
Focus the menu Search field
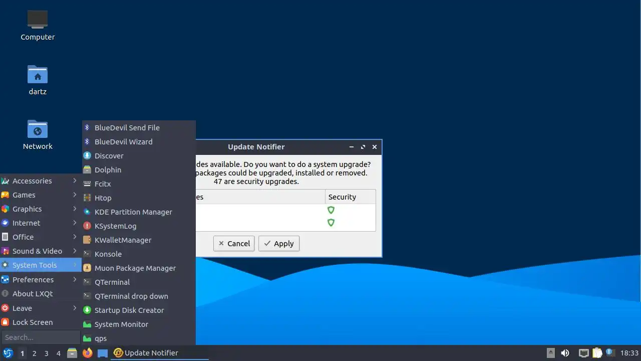41,337
